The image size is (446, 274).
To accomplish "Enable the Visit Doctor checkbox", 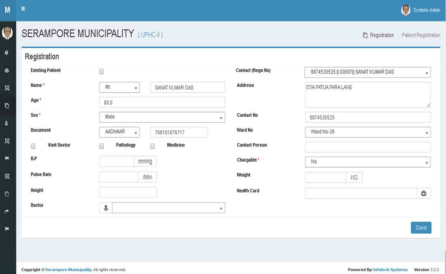I will coord(33,146).
